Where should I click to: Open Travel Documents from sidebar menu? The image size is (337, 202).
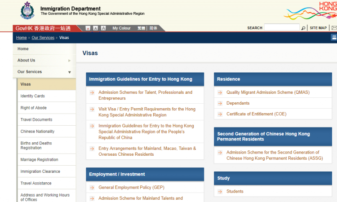(x=36, y=120)
